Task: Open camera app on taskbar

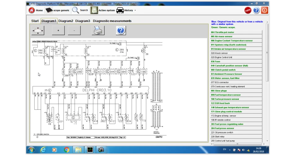Action: tap(101, 150)
